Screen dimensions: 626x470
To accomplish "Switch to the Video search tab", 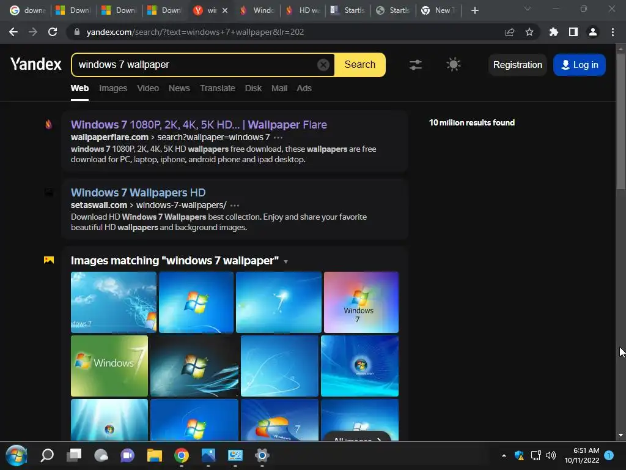I will (148, 88).
